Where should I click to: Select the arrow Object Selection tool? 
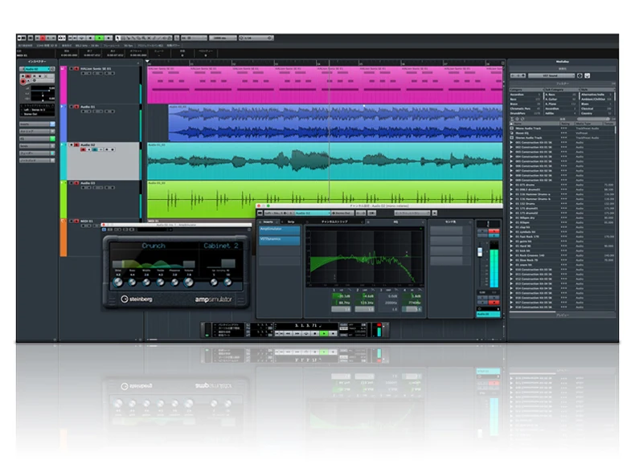click(118, 38)
